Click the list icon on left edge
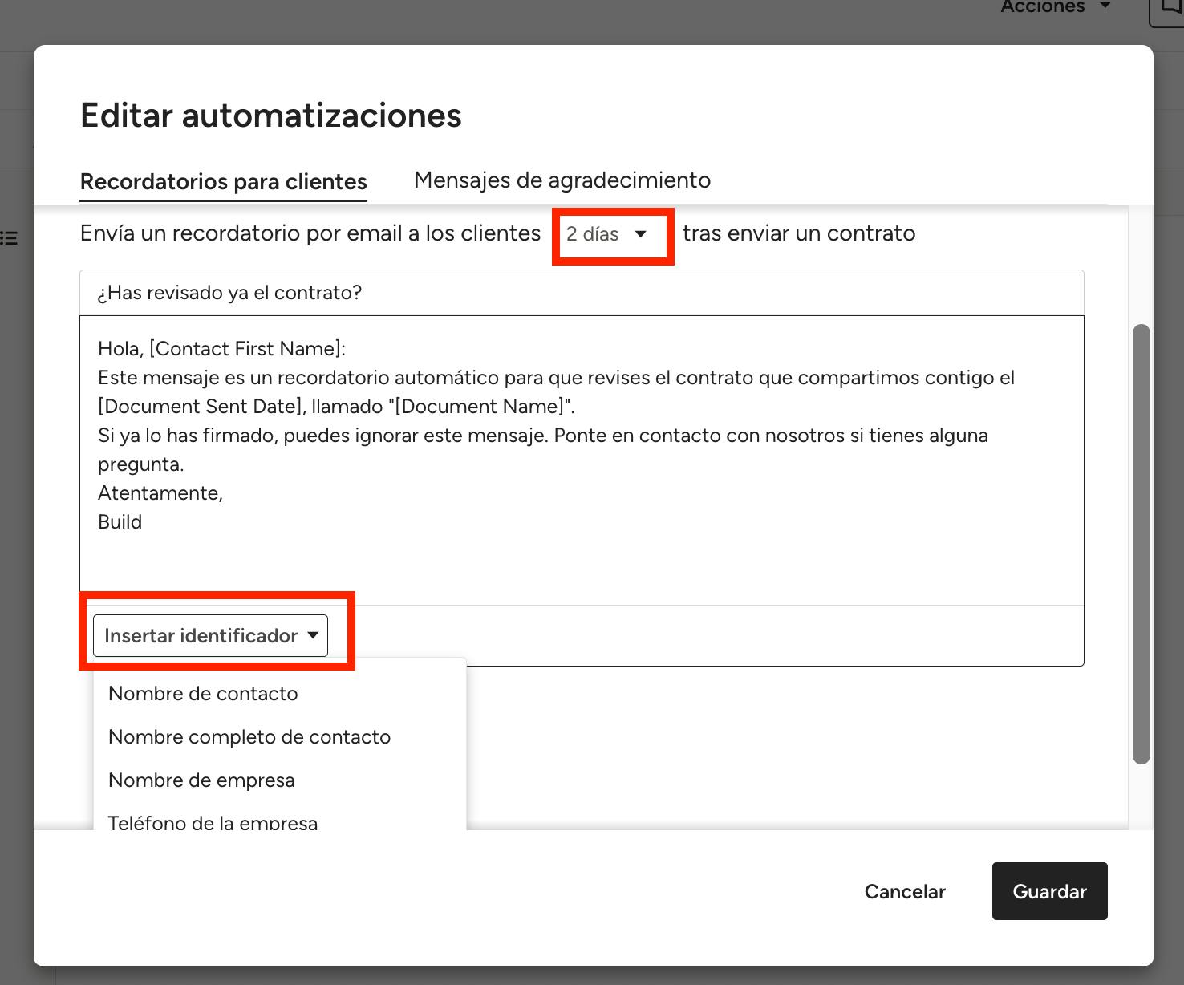The width and height of the screenshot is (1184, 985). click(9, 238)
